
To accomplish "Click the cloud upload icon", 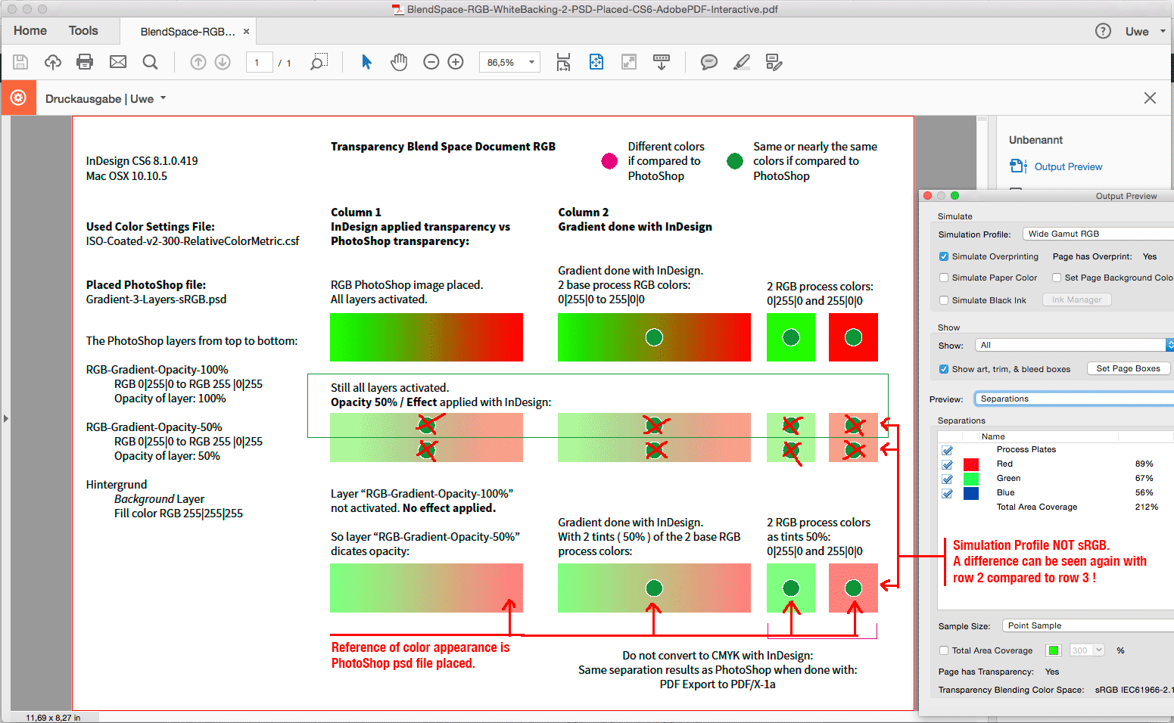I will [x=52, y=62].
